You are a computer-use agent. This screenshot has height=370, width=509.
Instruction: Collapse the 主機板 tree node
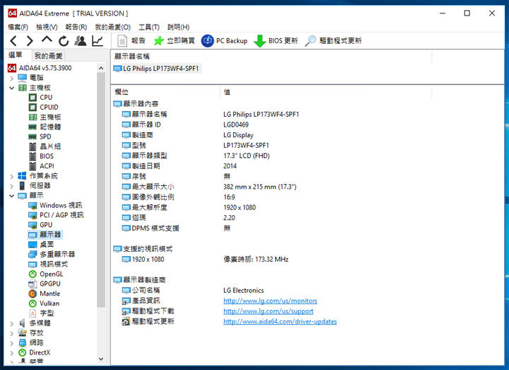click(x=12, y=88)
